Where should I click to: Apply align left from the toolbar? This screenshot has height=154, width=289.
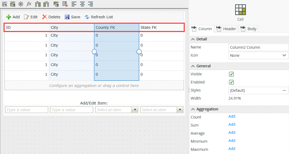click(x=74, y=4)
